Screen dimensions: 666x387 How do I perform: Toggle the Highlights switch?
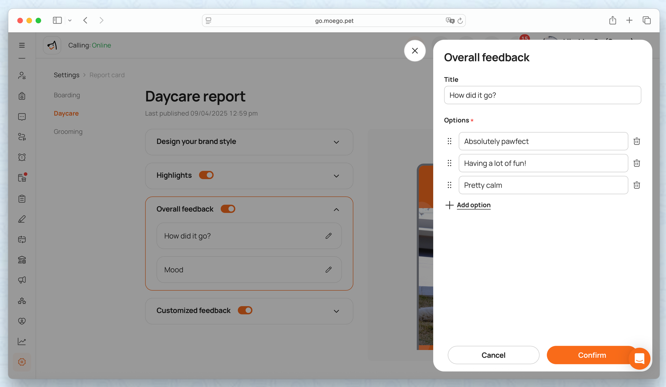(206, 175)
